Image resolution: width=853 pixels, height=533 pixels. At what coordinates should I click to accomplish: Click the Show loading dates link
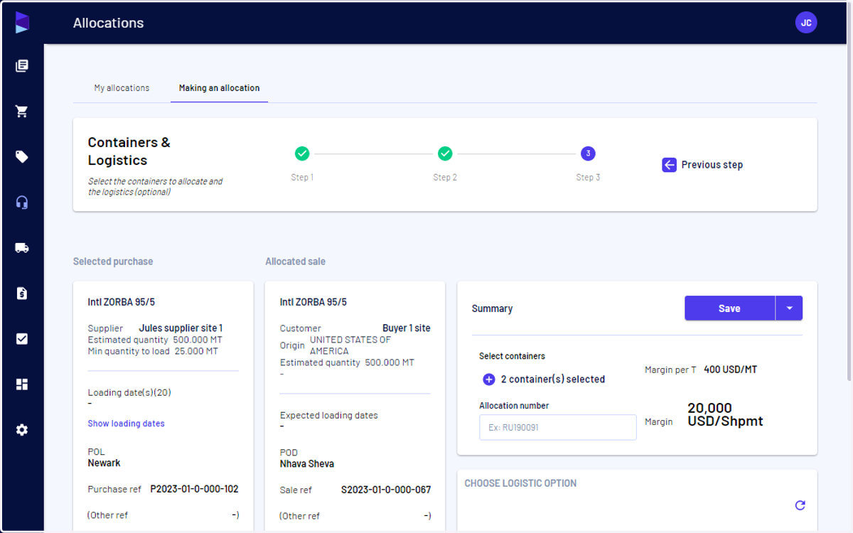(x=126, y=424)
